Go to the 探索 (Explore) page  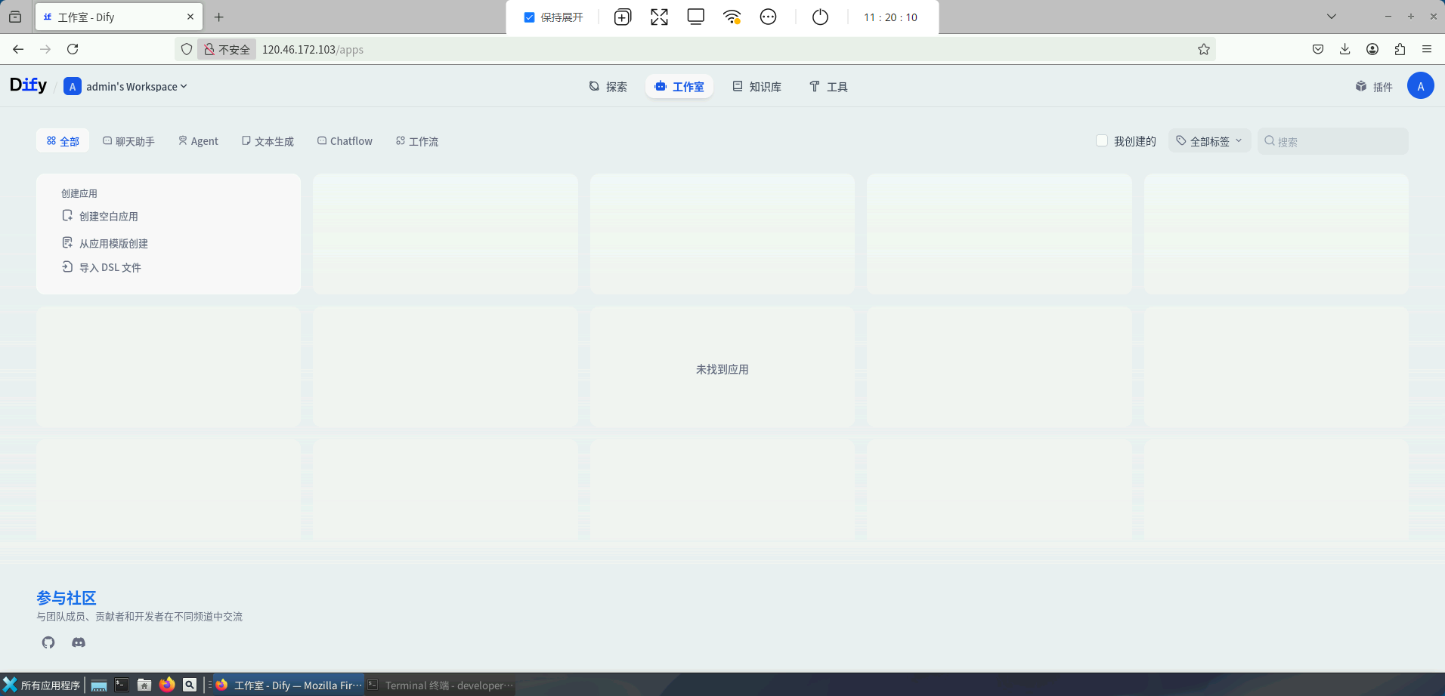coord(608,87)
